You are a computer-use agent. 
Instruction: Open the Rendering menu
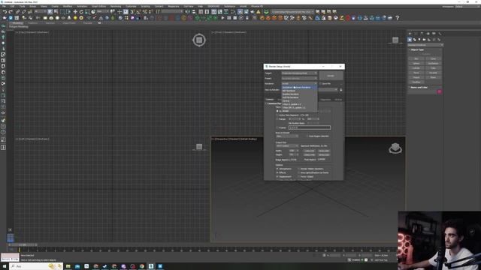click(116, 7)
